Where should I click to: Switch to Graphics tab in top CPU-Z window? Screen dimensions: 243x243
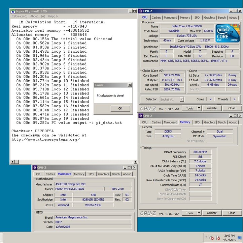click(209, 18)
